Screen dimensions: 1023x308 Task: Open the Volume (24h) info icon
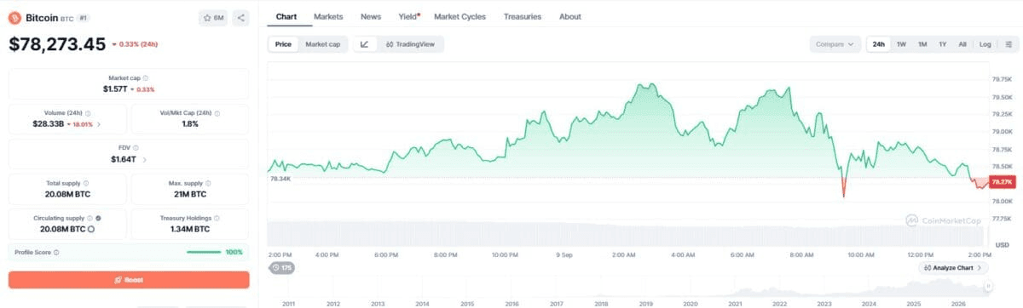[89, 113]
